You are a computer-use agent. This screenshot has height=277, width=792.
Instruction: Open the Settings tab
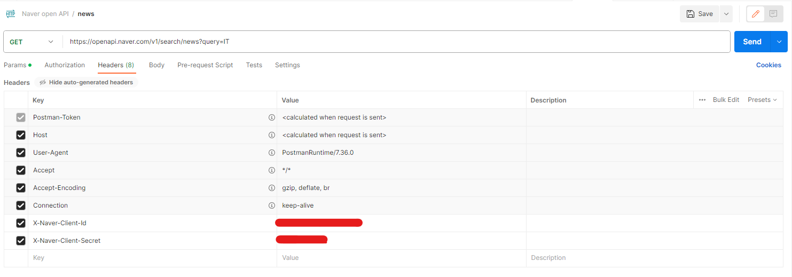287,65
